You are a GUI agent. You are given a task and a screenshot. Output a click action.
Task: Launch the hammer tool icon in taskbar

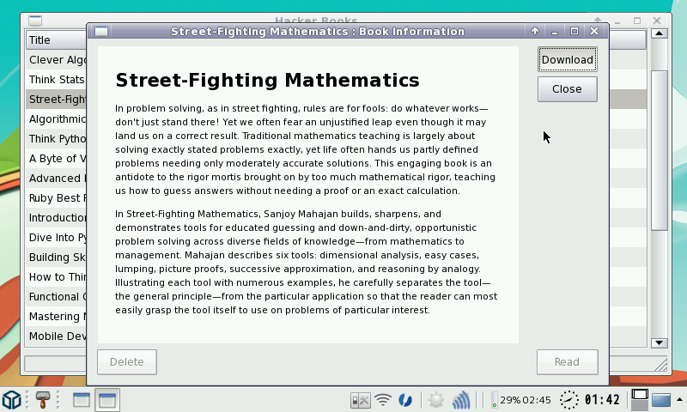click(x=42, y=399)
